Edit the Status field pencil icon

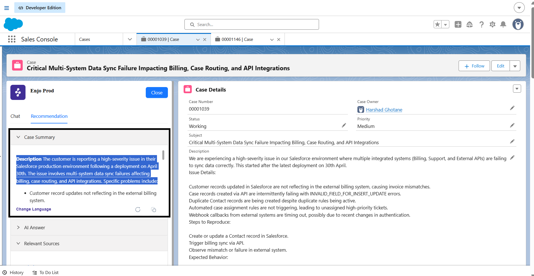point(344,125)
